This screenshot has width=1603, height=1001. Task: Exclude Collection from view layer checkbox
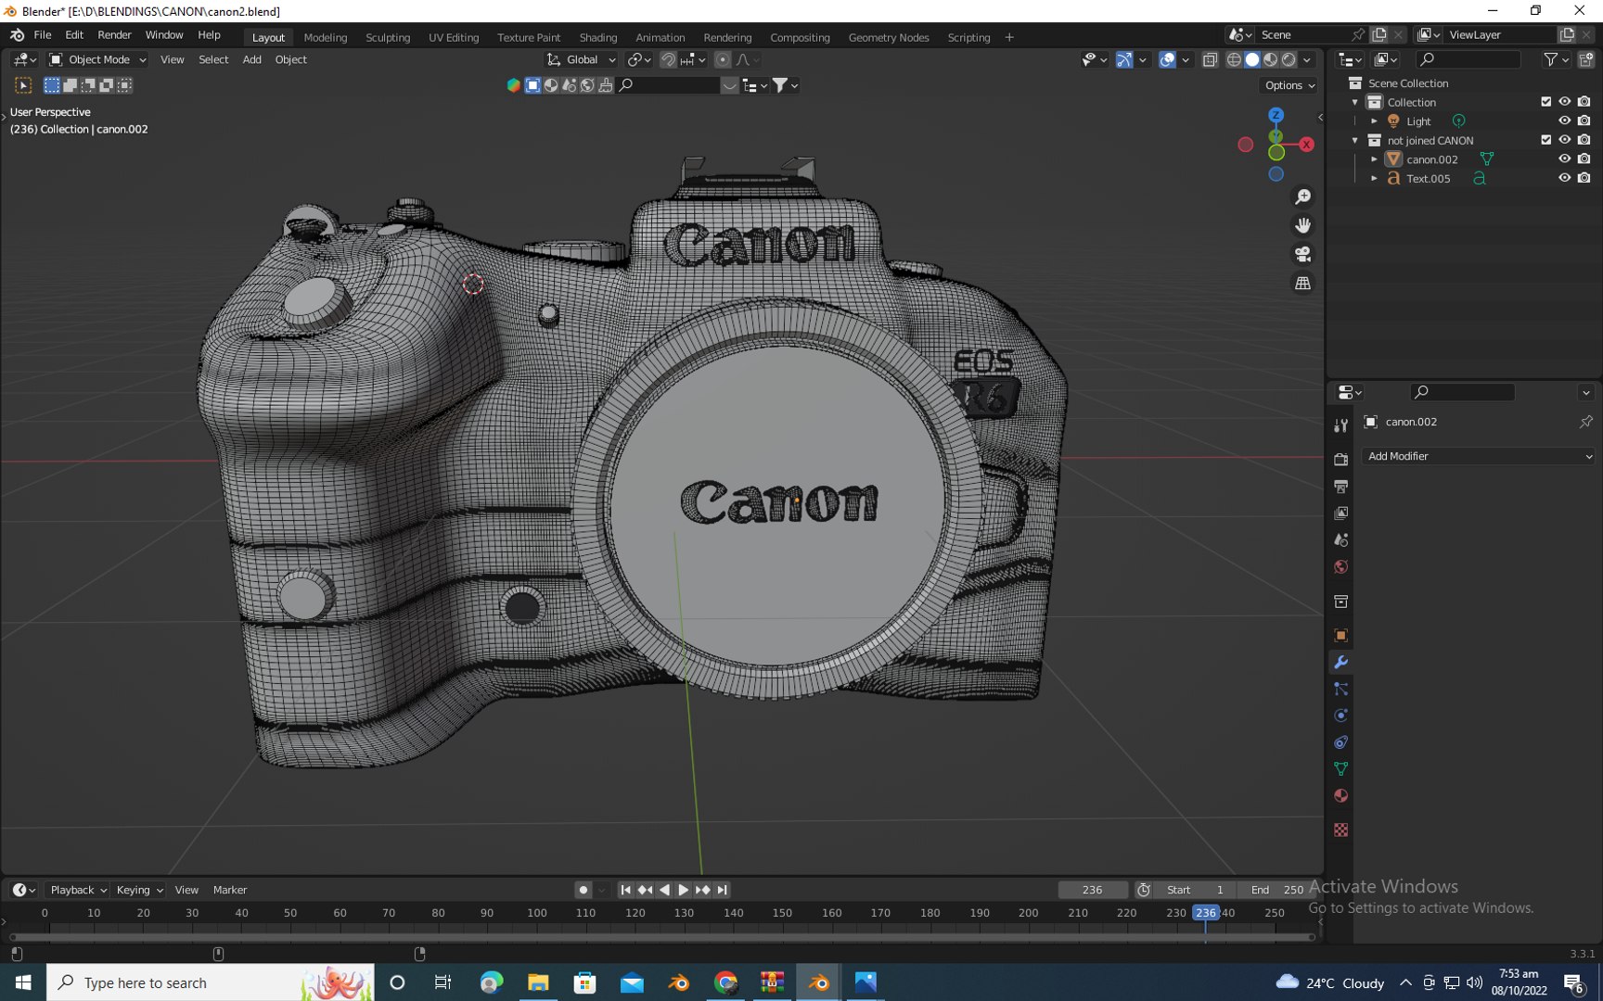coord(1545,102)
